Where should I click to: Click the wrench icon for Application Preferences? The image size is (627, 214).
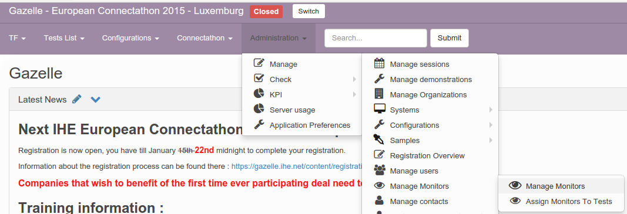point(259,124)
